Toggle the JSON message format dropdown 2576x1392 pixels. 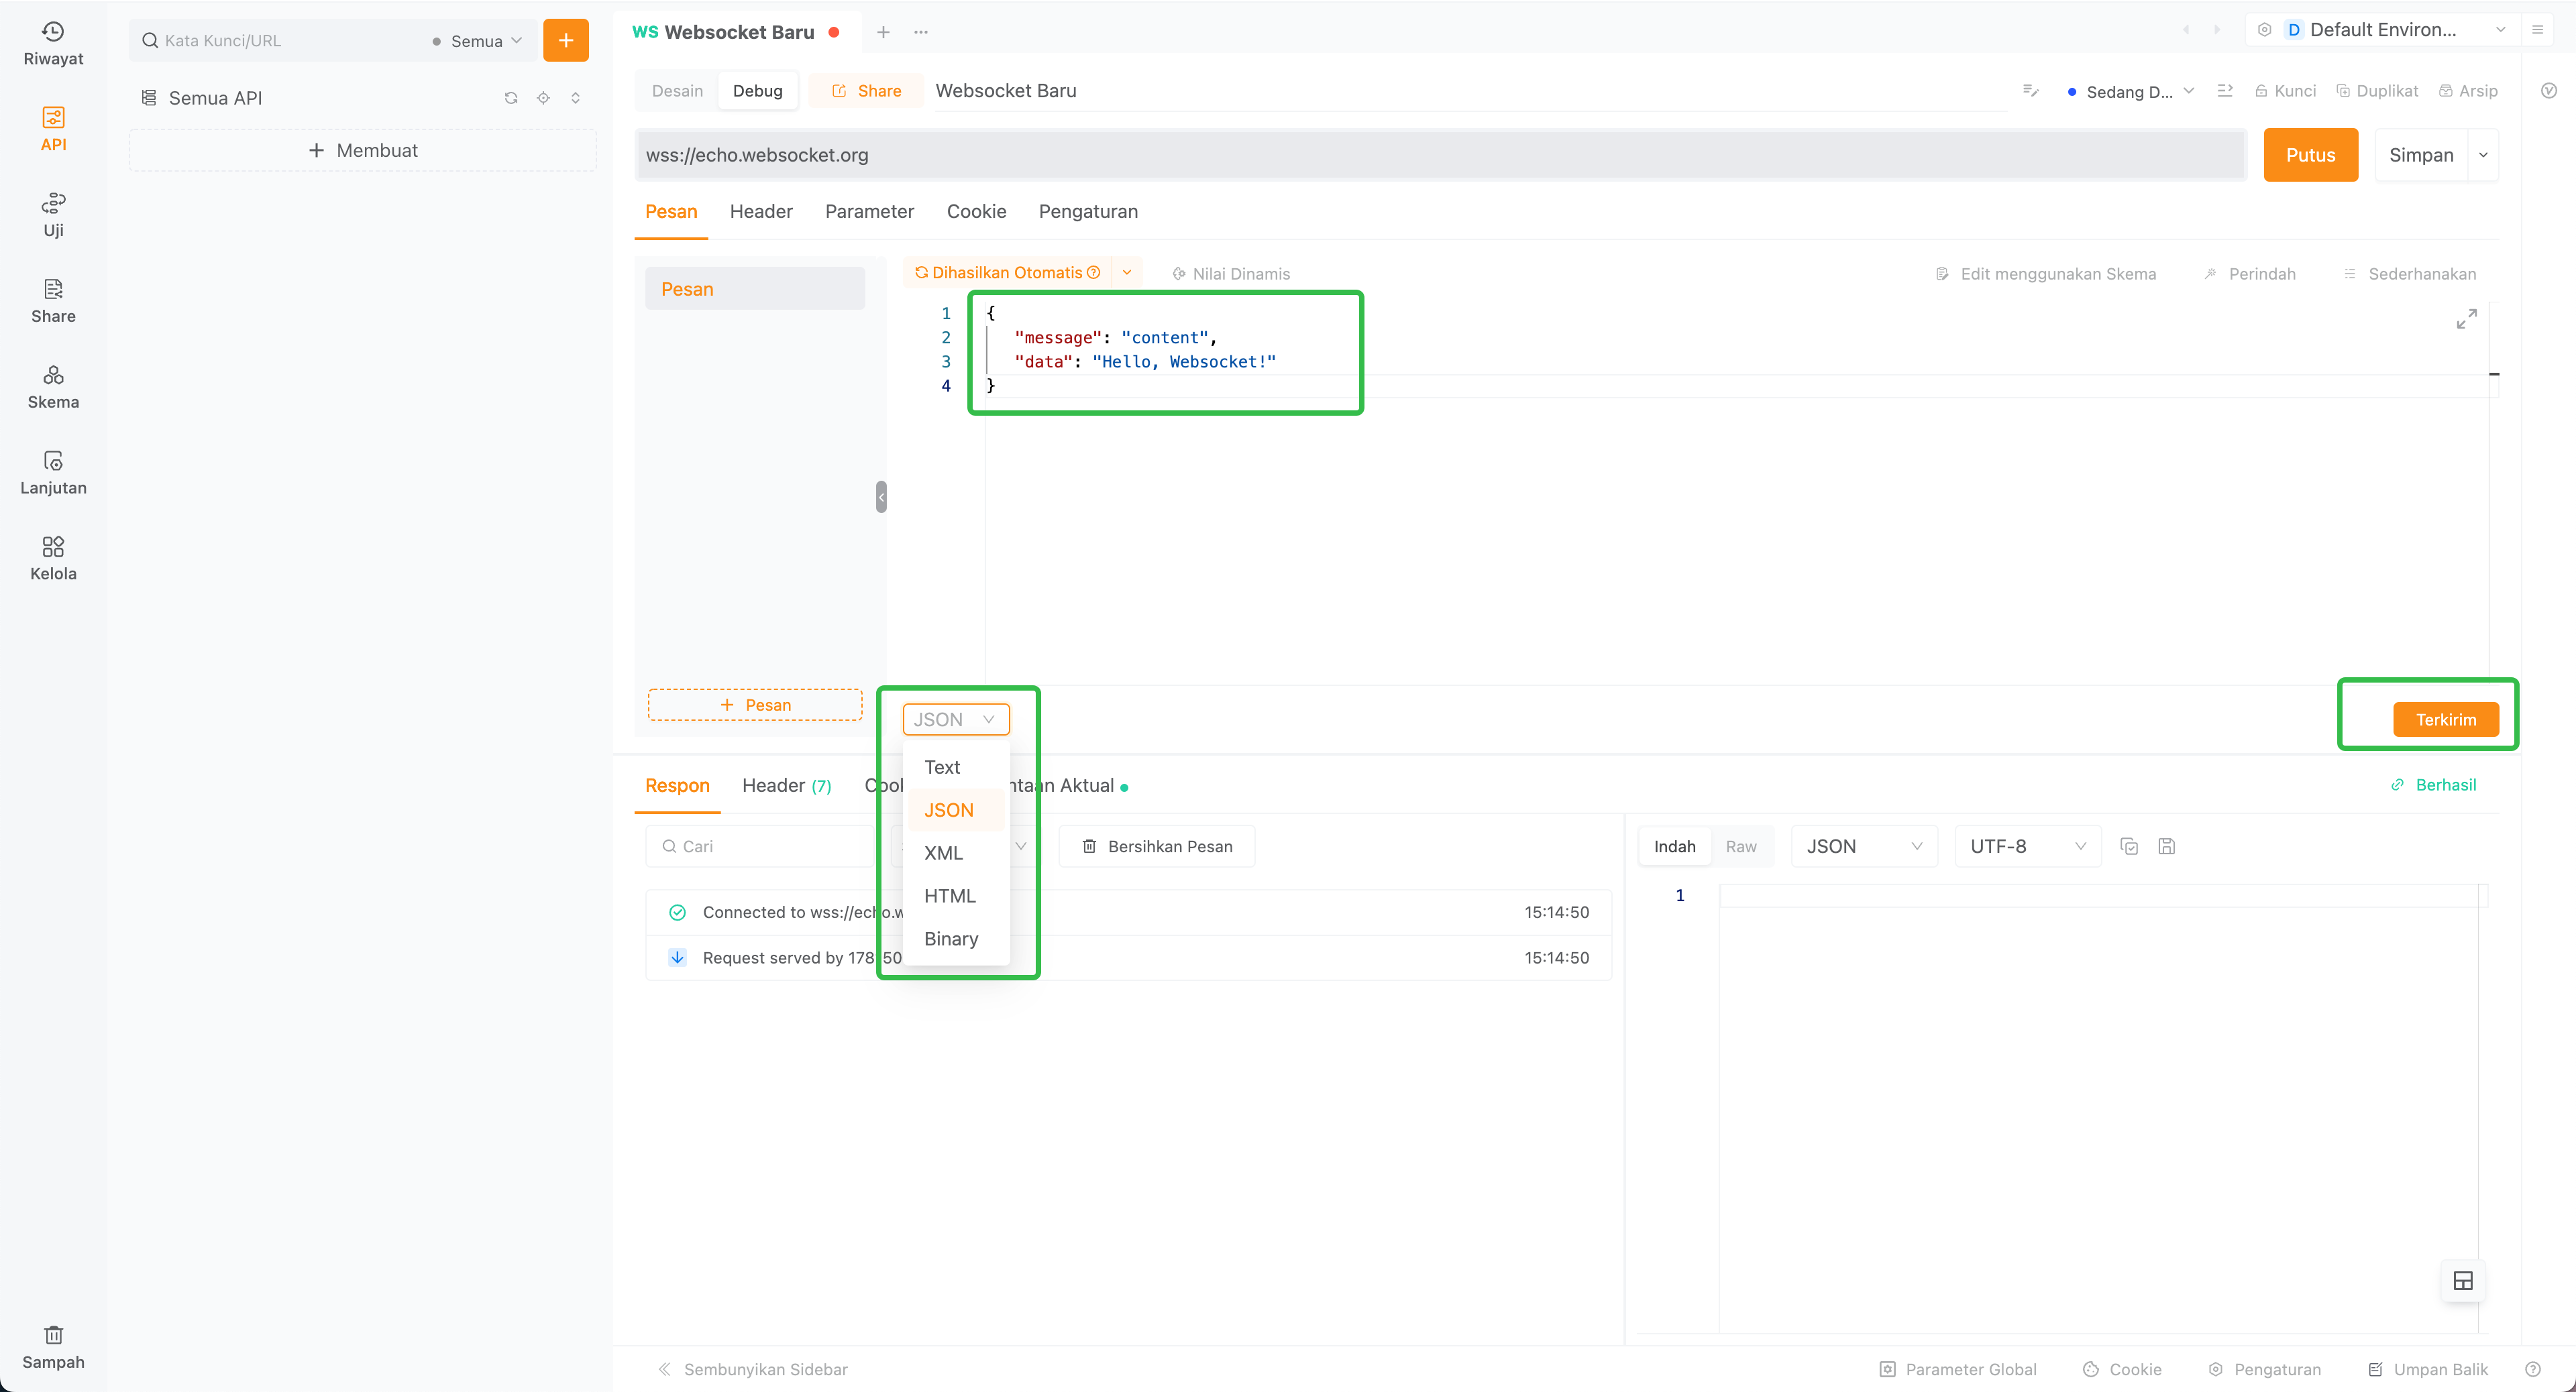955,719
